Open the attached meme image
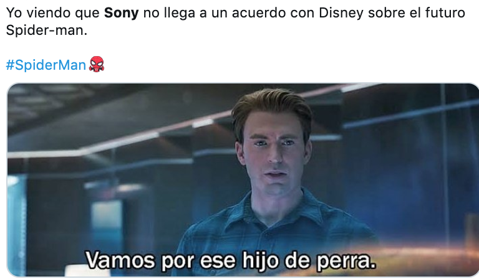 click(243, 180)
